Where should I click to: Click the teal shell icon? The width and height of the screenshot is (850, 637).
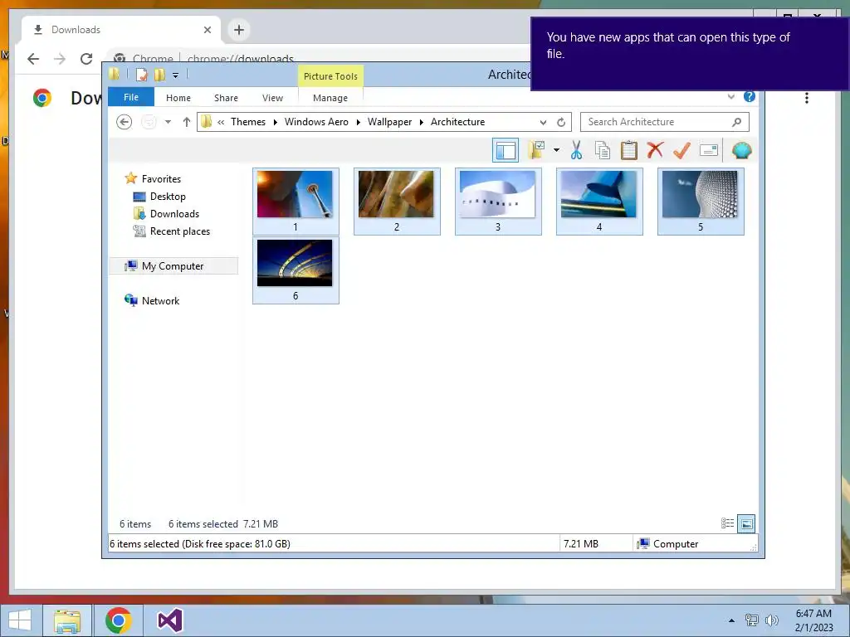point(741,150)
